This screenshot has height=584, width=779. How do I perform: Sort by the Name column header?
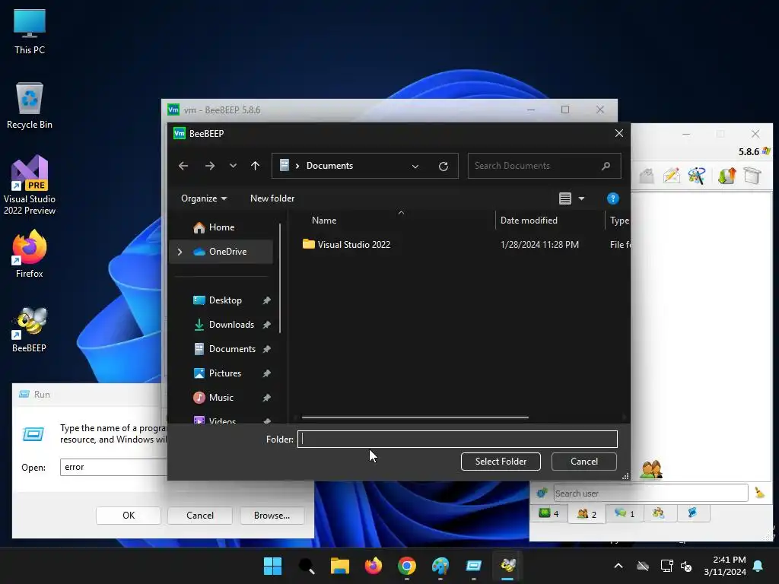click(324, 221)
